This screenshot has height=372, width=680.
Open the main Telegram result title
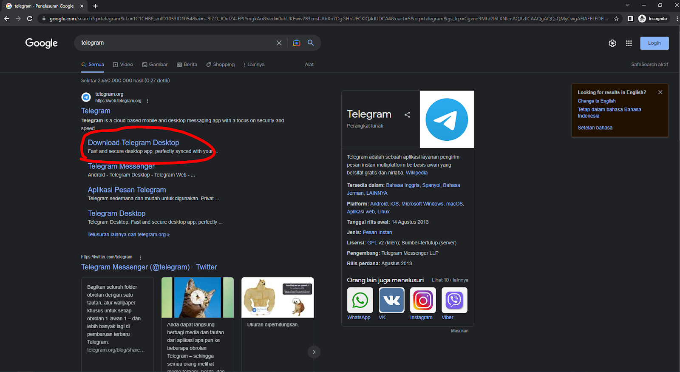click(x=96, y=111)
